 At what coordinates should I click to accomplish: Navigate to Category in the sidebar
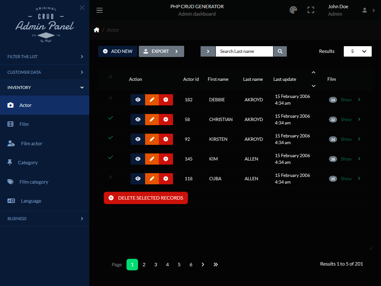[29, 162]
